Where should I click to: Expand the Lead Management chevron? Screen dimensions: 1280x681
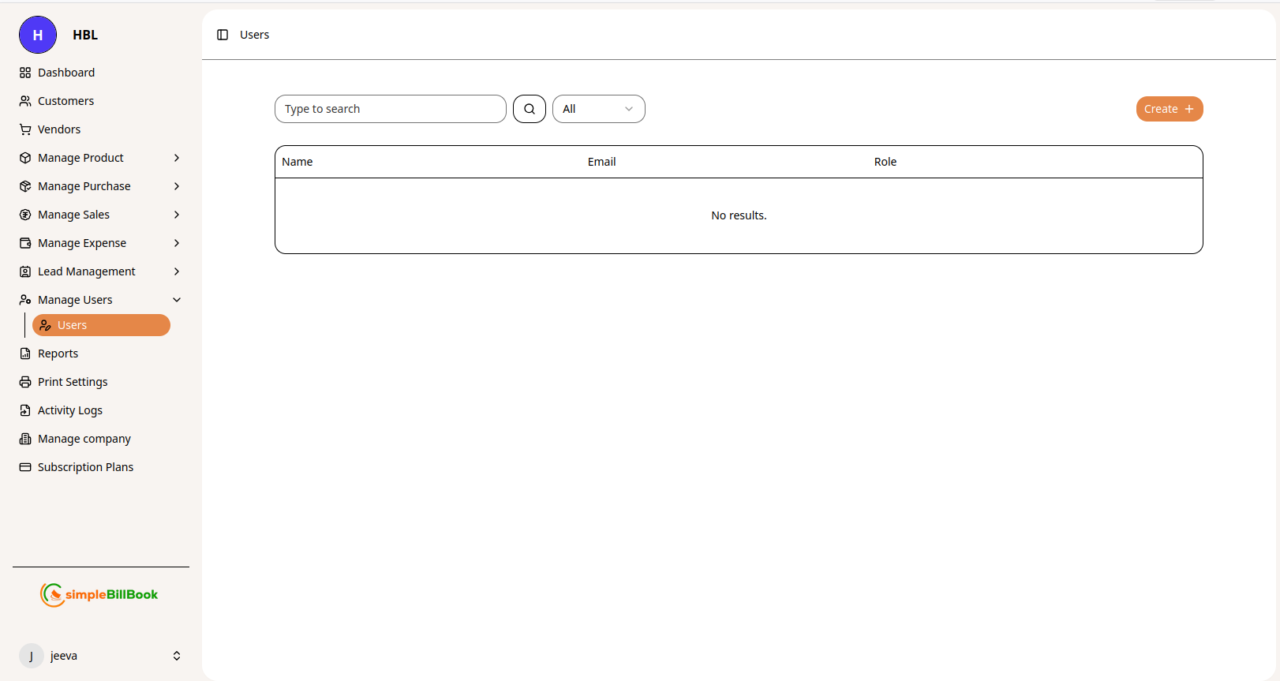pyautogui.click(x=177, y=271)
